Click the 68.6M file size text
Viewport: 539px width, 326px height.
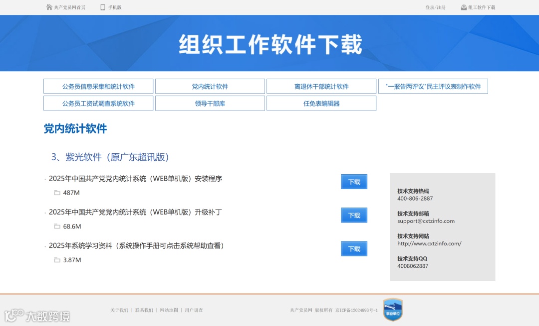point(72,226)
